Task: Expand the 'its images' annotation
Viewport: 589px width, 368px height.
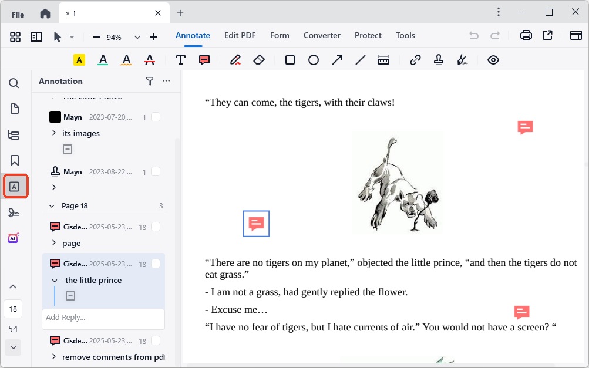Action: (x=54, y=133)
